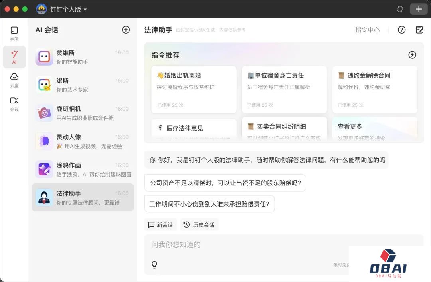The height and width of the screenshot is (282, 431).
Task: Select the 违约金解除合同 command card
Action: 375,89
